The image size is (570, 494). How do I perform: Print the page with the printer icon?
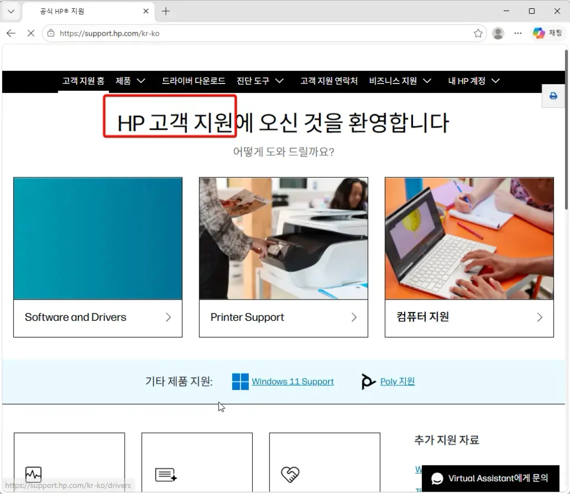pos(553,96)
